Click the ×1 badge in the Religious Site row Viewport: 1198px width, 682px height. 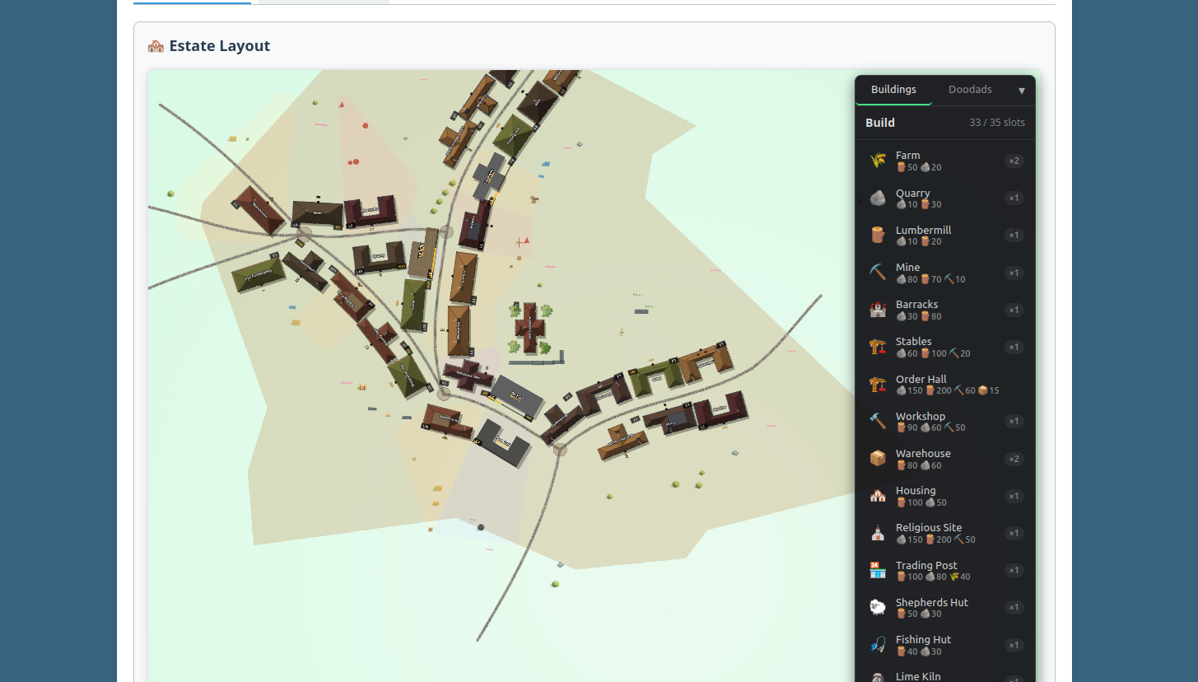point(1014,533)
